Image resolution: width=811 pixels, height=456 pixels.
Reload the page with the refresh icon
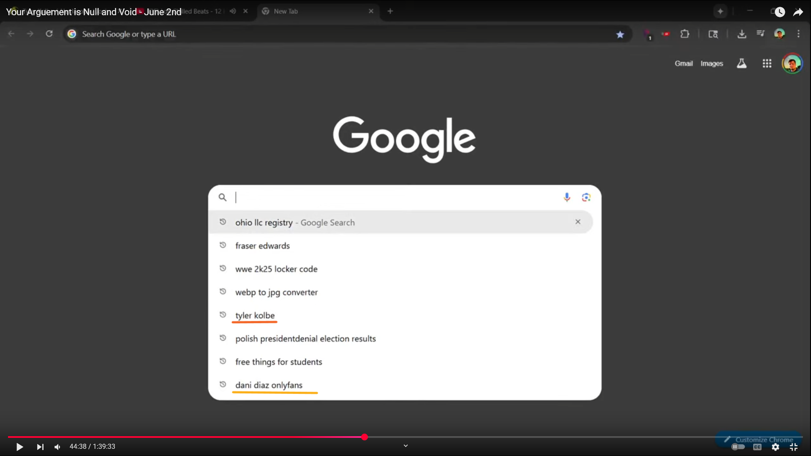click(49, 34)
